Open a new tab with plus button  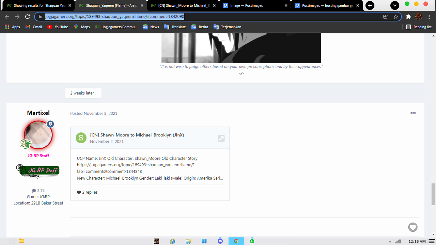(x=370, y=5)
